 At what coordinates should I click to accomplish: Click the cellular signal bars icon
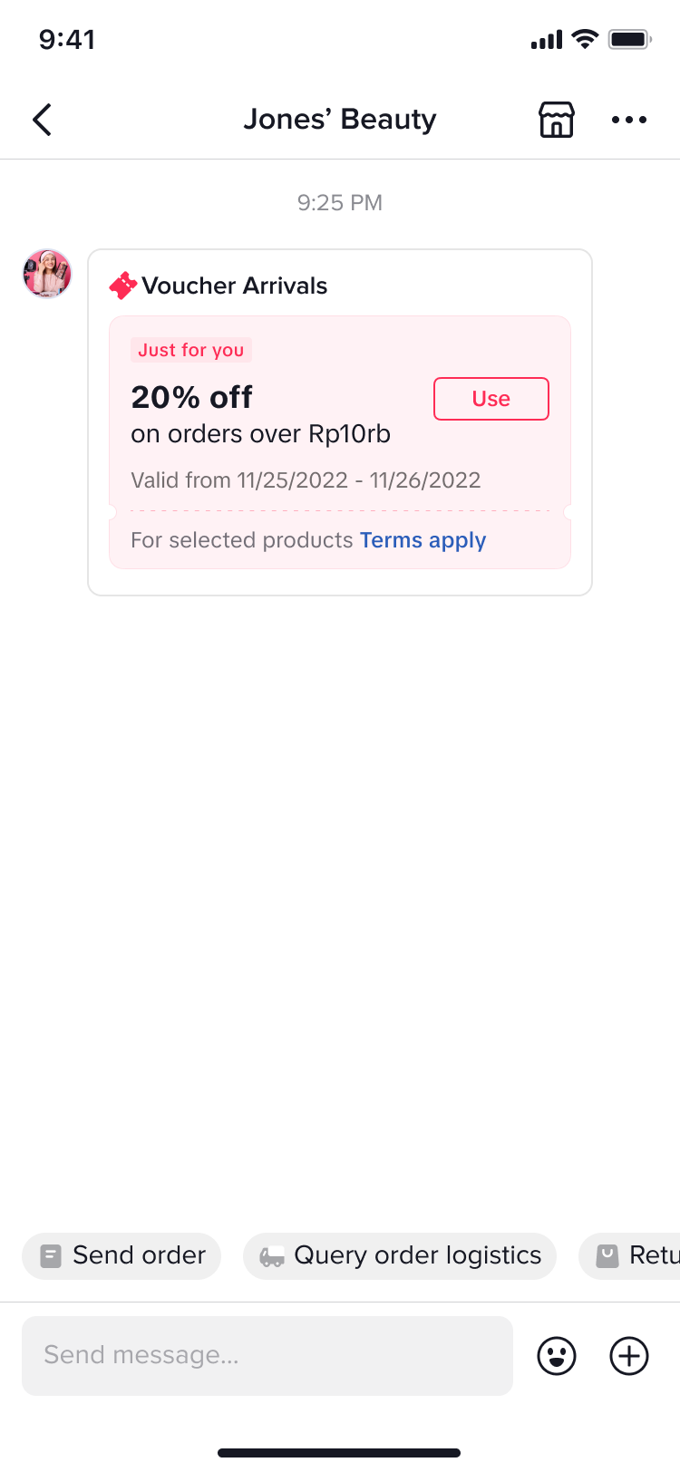tap(547, 40)
